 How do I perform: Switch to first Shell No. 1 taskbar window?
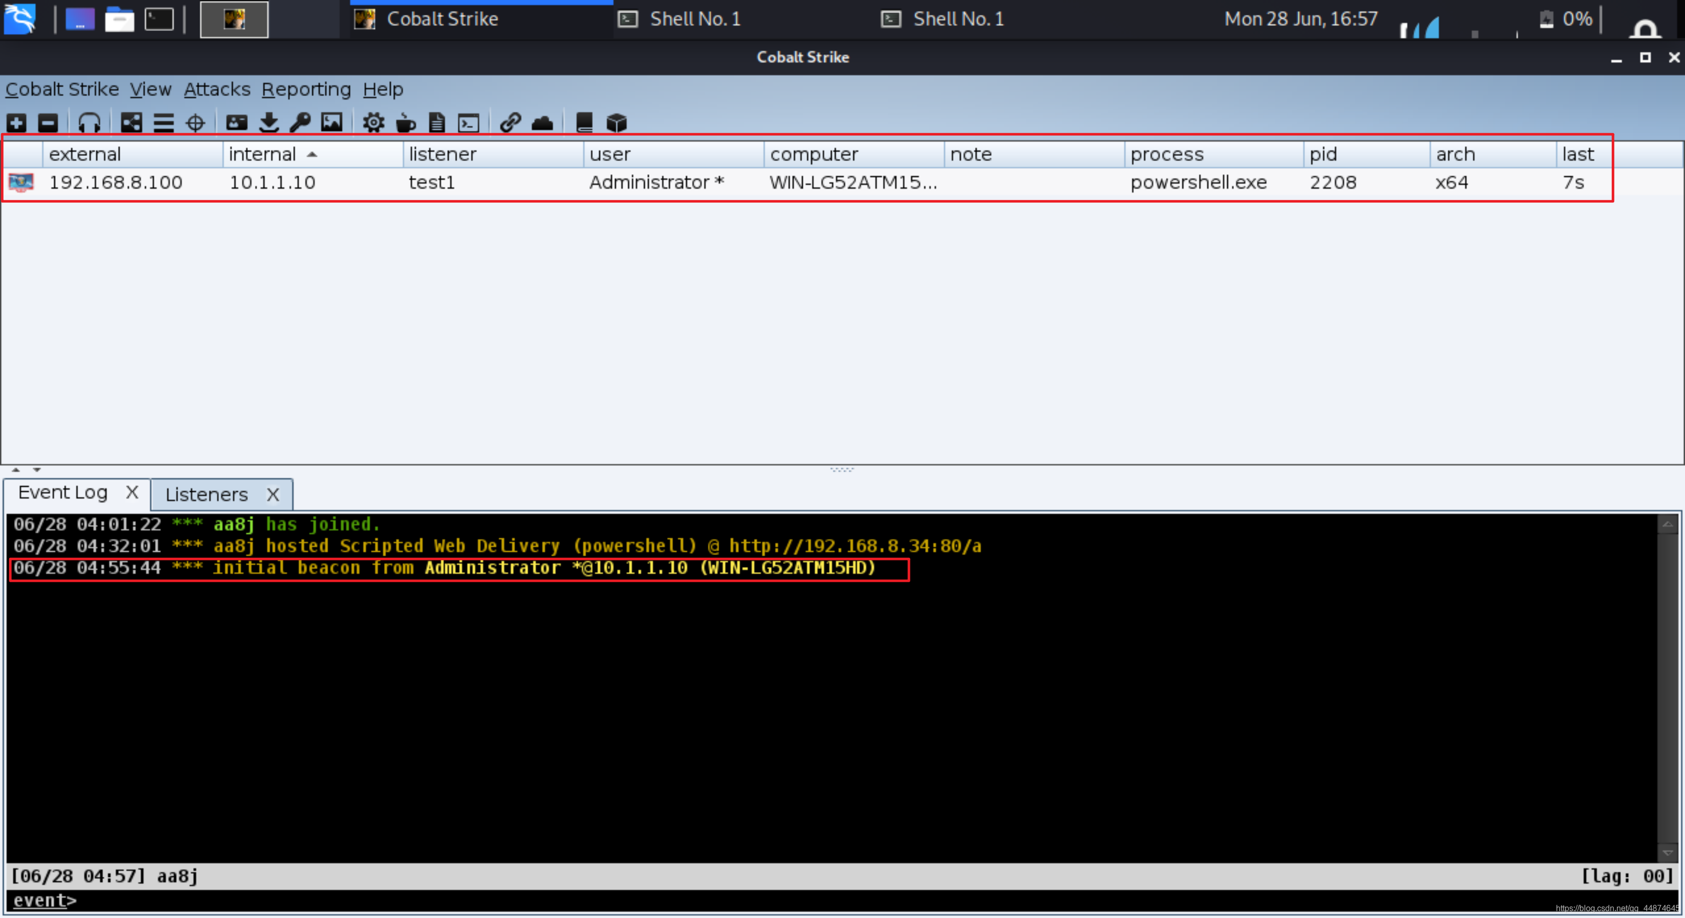[x=744, y=19]
